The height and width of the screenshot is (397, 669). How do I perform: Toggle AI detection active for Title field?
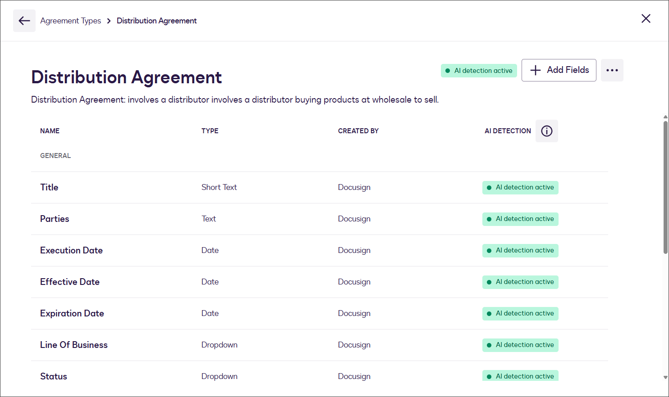pos(520,188)
